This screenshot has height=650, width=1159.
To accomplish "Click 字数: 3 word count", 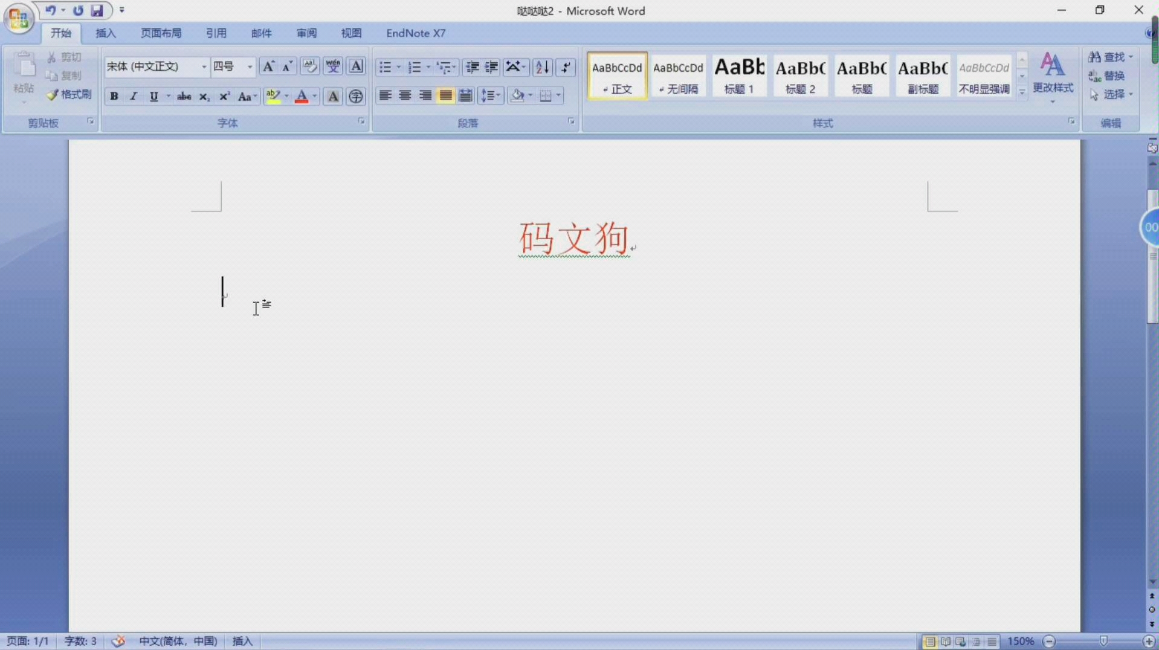I will (80, 641).
